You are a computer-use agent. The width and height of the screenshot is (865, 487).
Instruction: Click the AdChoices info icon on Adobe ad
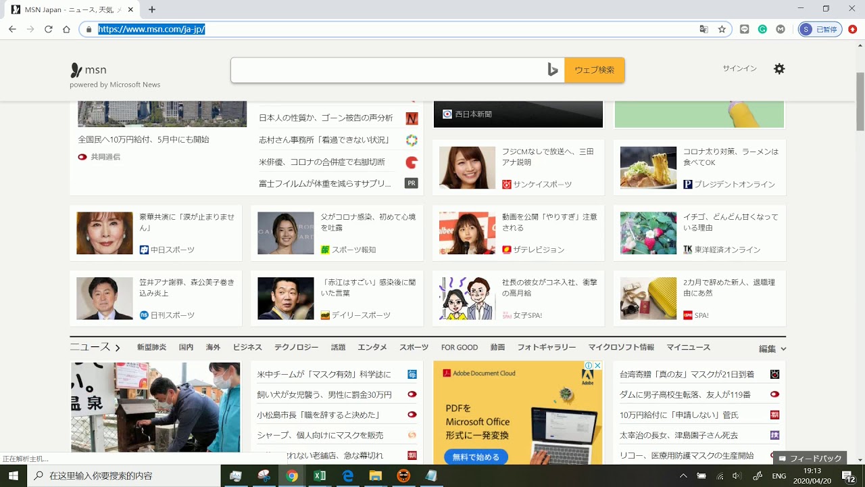(x=589, y=365)
